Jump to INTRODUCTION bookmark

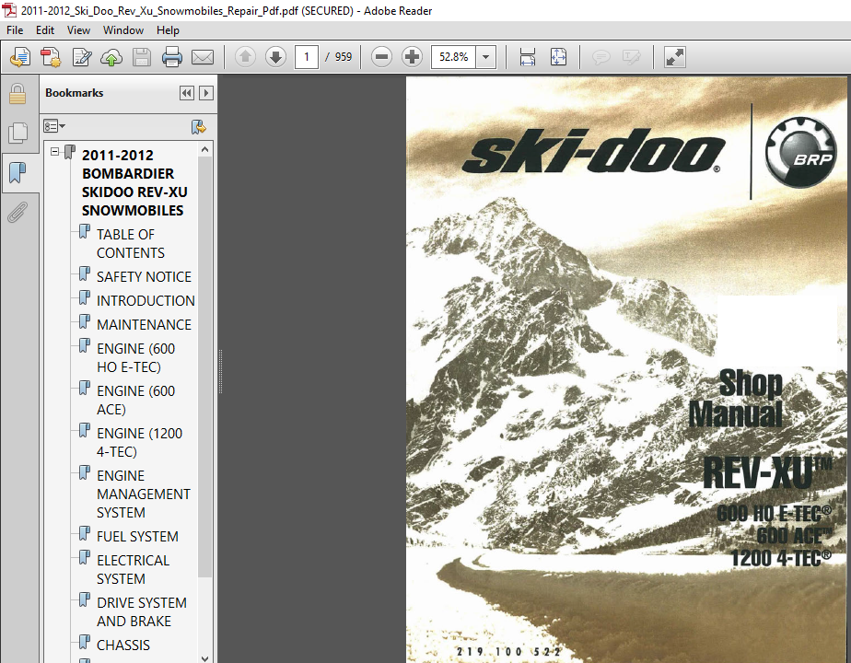click(x=146, y=300)
